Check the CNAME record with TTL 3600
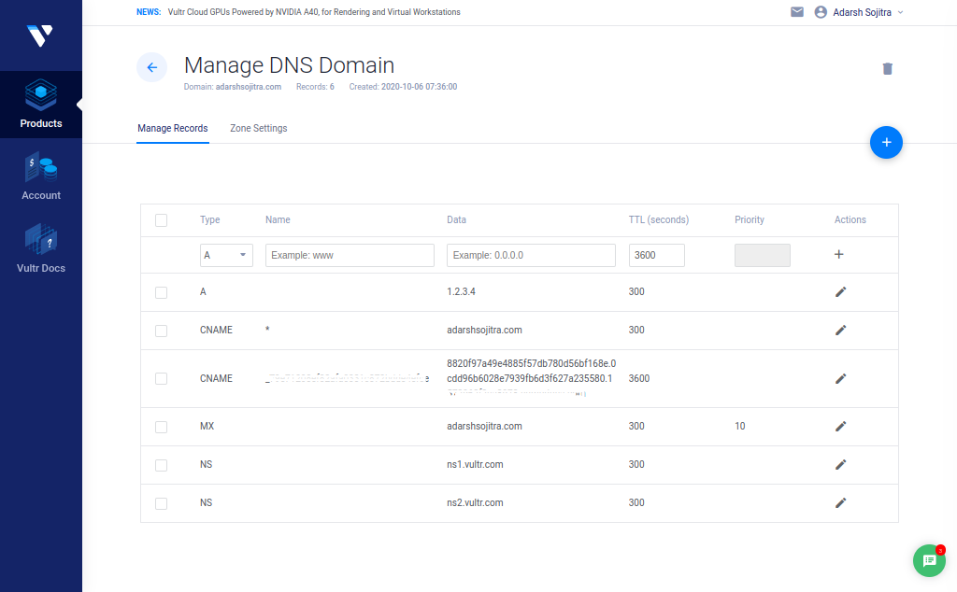The height and width of the screenshot is (592, 957). [x=161, y=378]
